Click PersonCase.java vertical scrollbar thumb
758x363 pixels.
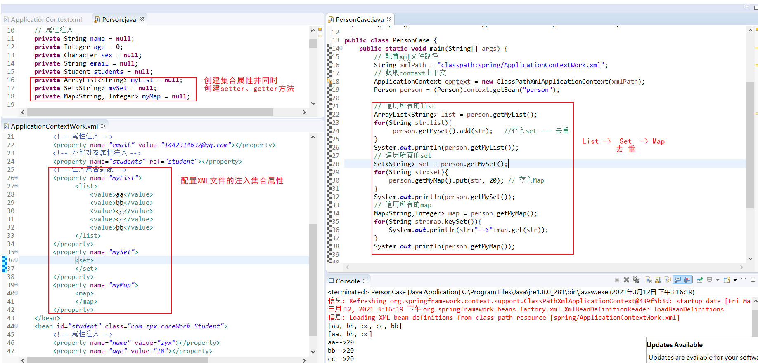[x=751, y=145]
